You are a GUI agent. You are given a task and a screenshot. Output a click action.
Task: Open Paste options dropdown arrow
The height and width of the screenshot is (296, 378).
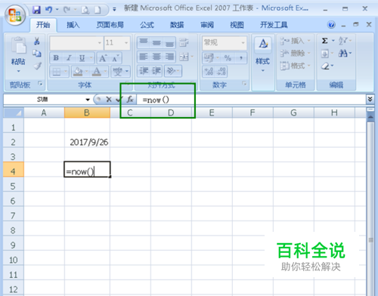tap(18, 71)
